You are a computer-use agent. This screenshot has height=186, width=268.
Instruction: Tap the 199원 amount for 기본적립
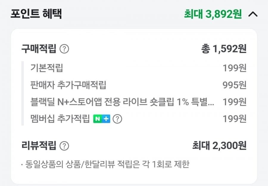click(x=235, y=68)
